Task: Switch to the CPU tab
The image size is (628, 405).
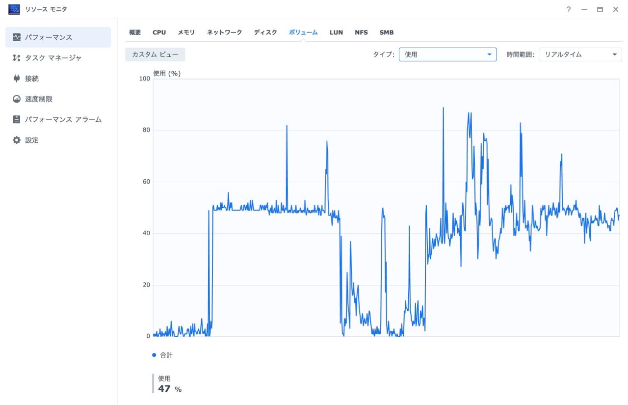Action: [159, 32]
